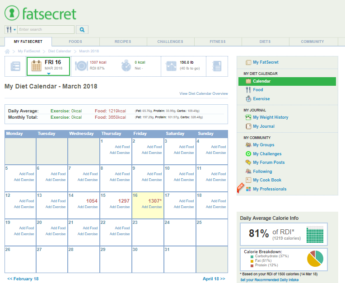
Task: Click the My Forum Posts bubble icon
Action: click(248, 162)
